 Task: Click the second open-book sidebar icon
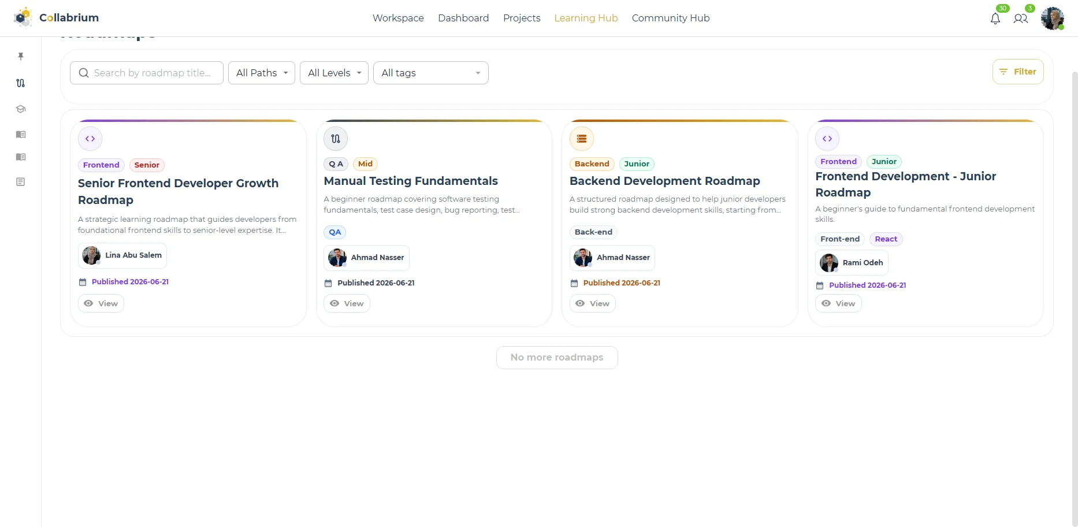point(21,157)
